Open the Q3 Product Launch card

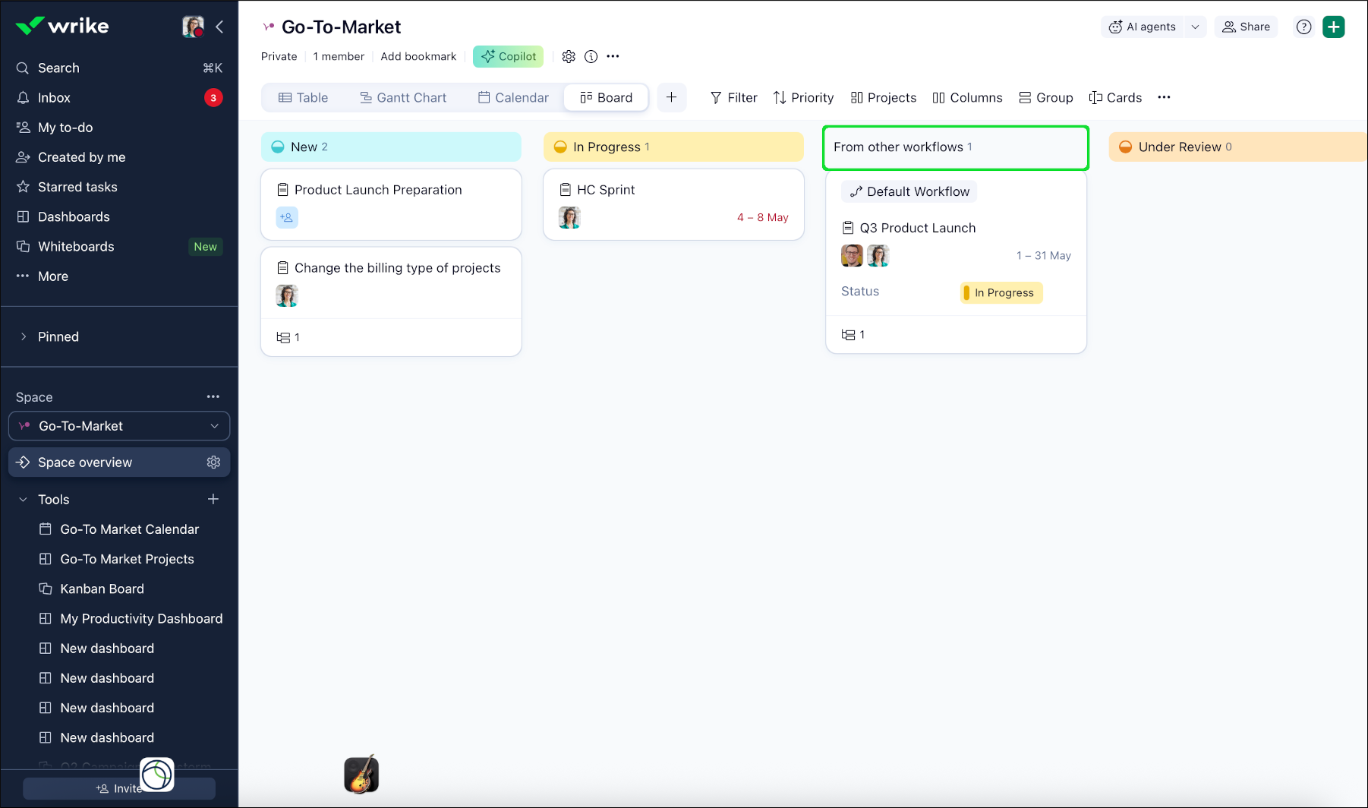[x=956, y=262]
